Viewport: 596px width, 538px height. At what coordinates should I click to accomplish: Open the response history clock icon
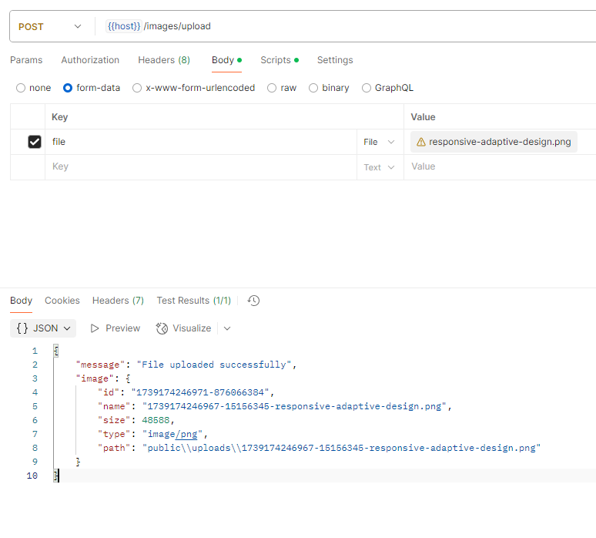tap(253, 301)
